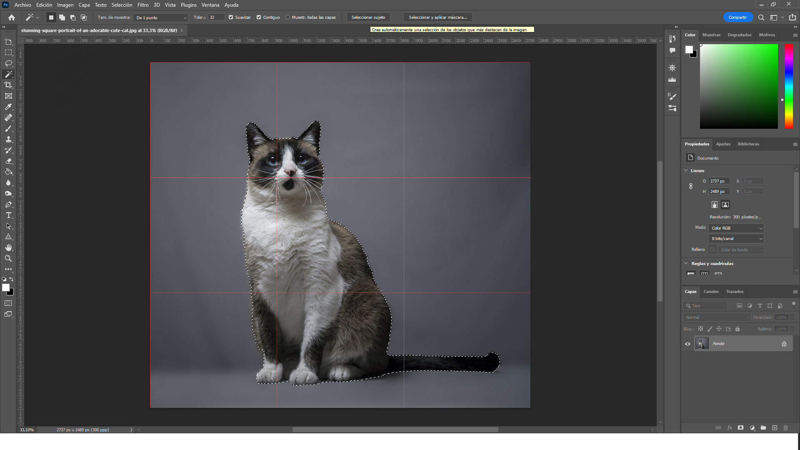The image size is (800, 450).
Task: Open the Color RGB mode dropdown
Action: click(736, 228)
